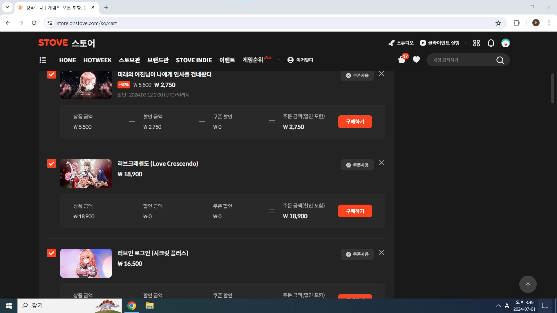The width and height of the screenshot is (557, 313).
Task: Open the hamburger category menu icon
Action: [43, 60]
